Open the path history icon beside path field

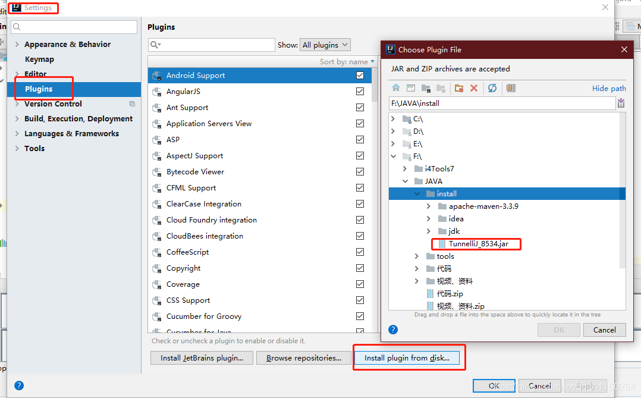click(621, 103)
